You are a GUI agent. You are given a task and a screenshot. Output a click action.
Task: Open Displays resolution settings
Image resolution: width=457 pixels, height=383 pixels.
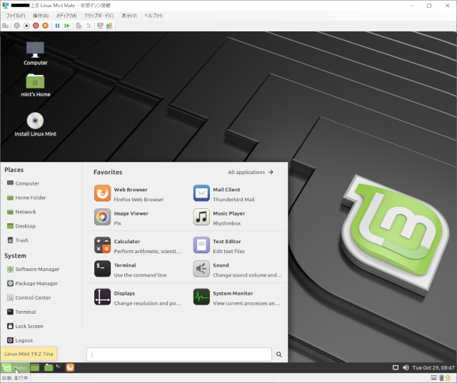(x=137, y=297)
